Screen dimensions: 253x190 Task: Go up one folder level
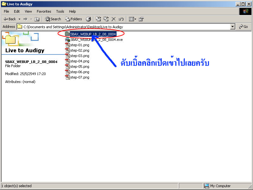point(37,19)
